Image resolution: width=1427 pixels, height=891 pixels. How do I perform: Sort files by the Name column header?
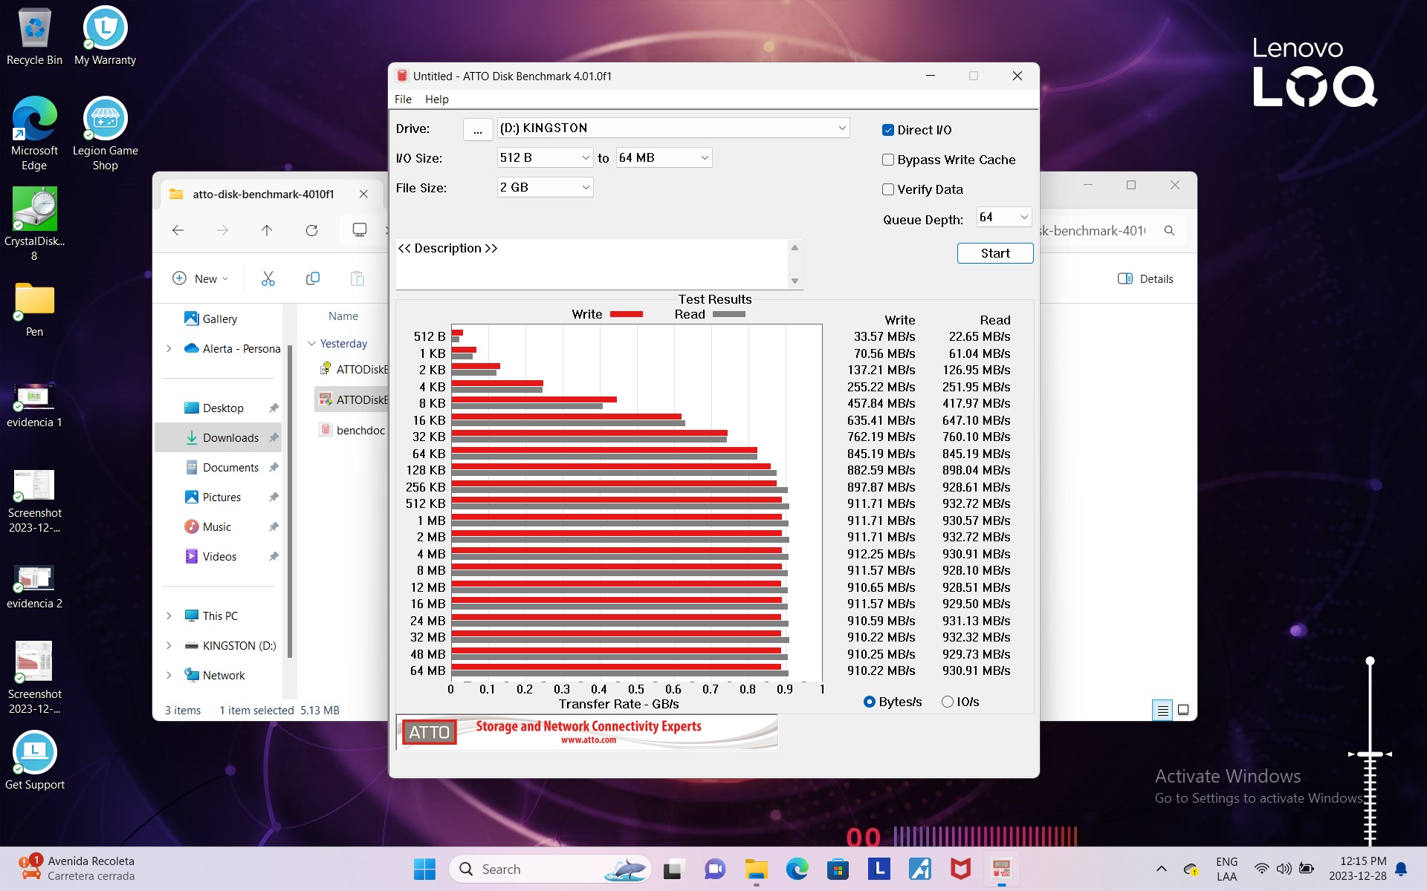tap(343, 316)
